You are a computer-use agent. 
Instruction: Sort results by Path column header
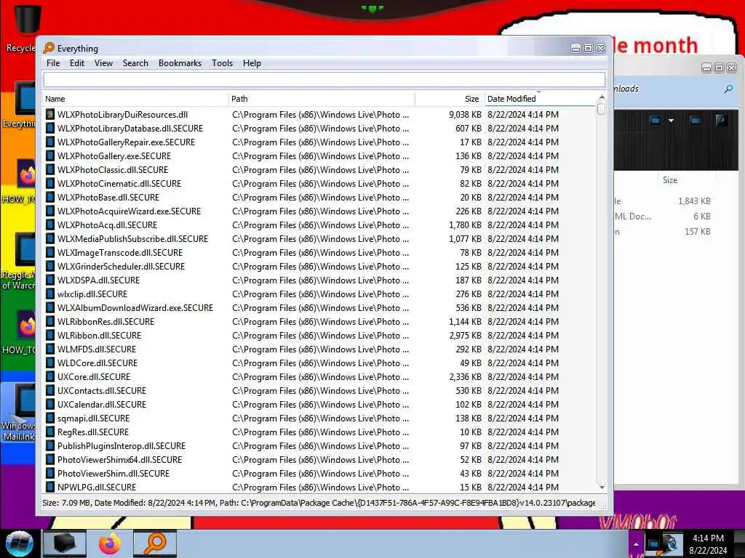(322, 99)
